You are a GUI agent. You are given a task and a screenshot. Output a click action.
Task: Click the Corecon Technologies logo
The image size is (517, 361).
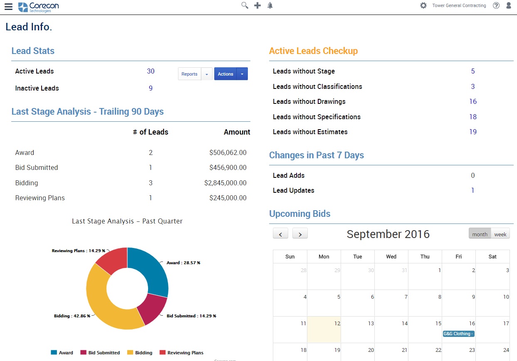[x=38, y=7]
